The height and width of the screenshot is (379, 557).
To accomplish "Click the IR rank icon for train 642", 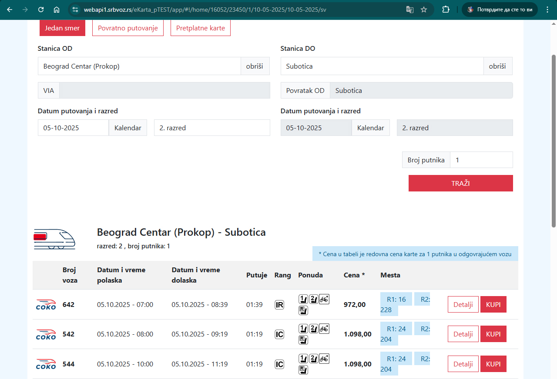I will coord(279,305).
